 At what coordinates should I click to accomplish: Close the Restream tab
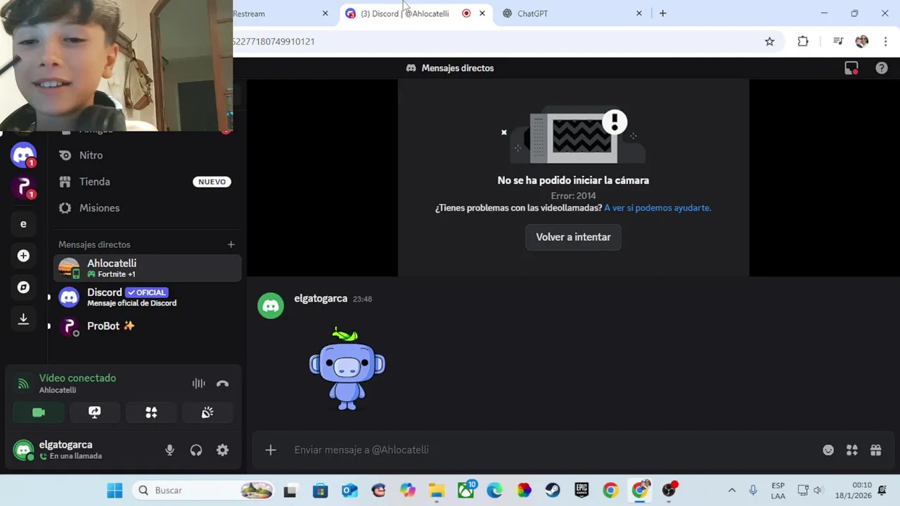(325, 13)
